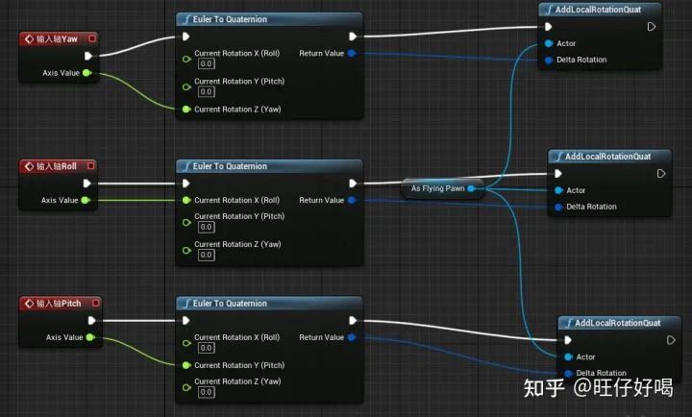Viewport: 692px width, 417px height.
Task: Click Pitch pin on Roll-wired Euler To Quaternion node
Action: click(186, 222)
